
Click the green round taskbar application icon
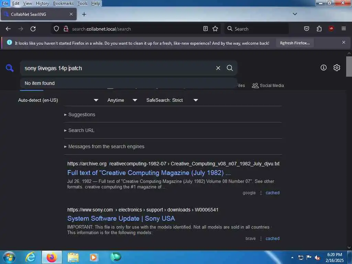pyautogui.click(x=116, y=257)
